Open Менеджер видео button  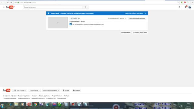[126, 32]
